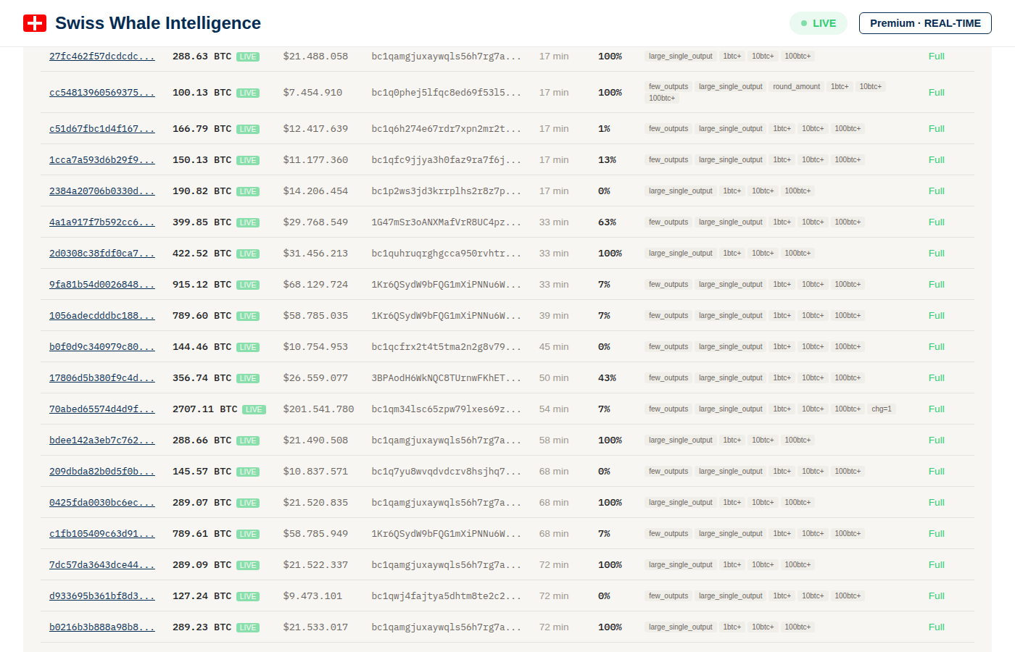This screenshot has height=652, width=1015.
Task: Click the Full link on the 2707.11 BTC transaction
Action: [x=936, y=409]
